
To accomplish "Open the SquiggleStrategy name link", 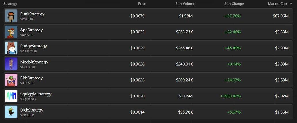I will (36, 94).
